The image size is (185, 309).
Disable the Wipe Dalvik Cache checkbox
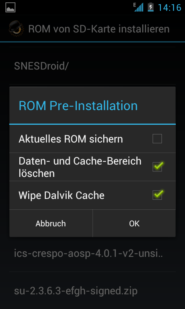tap(158, 195)
